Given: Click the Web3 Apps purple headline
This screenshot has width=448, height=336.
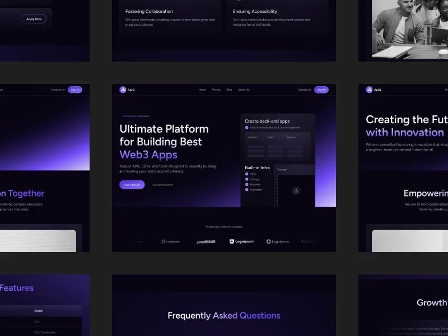Looking at the screenshot, I should pyautogui.click(x=148, y=155).
